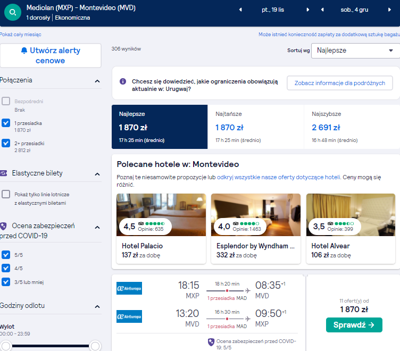The width and height of the screenshot is (400, 351).
Task: Click the info icon about Urugwaj restrictions
Action: [123, 81]
